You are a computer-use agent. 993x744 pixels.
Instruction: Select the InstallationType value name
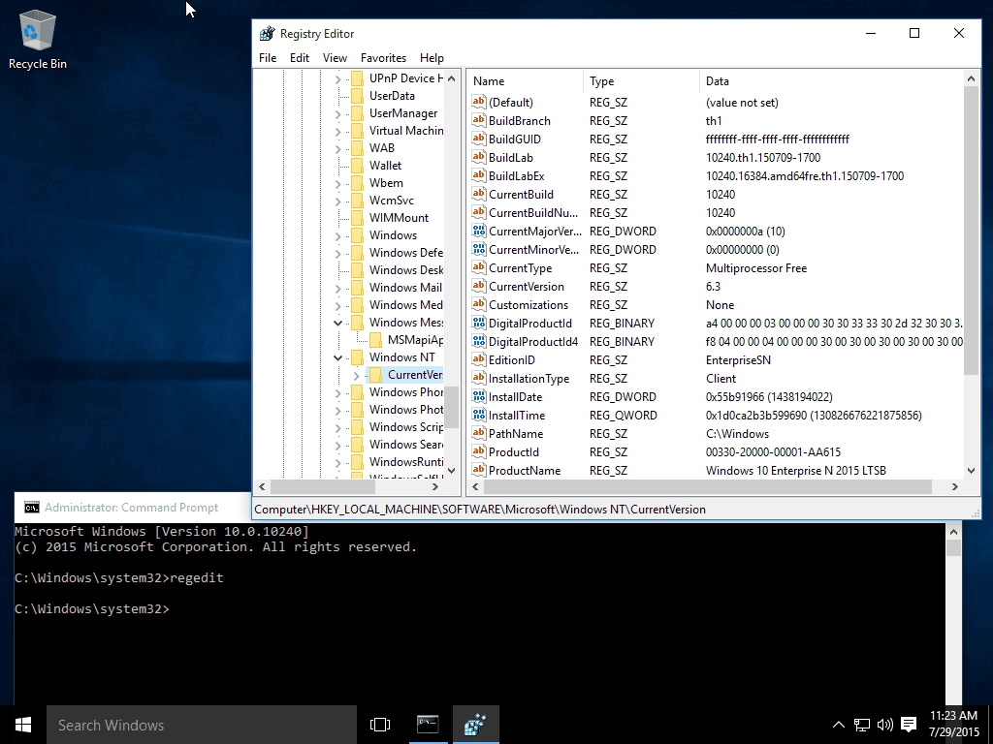point(529,379)
